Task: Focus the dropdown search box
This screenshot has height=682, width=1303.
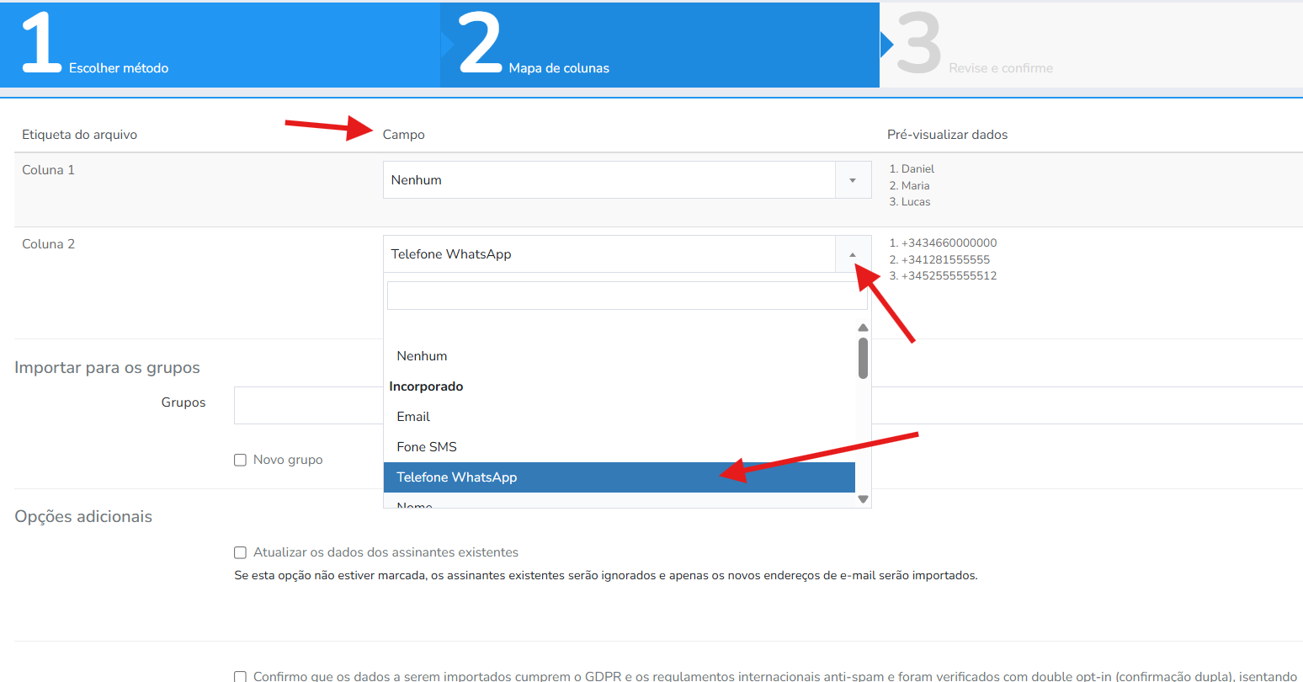Action: click(x=627, y=296)
